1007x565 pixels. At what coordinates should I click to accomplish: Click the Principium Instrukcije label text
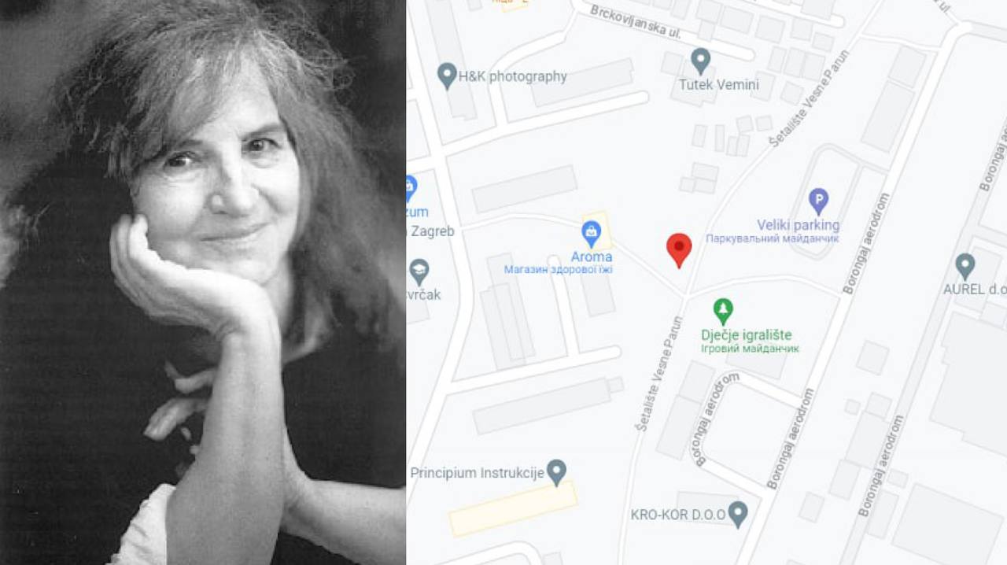[x=478, y=473]
